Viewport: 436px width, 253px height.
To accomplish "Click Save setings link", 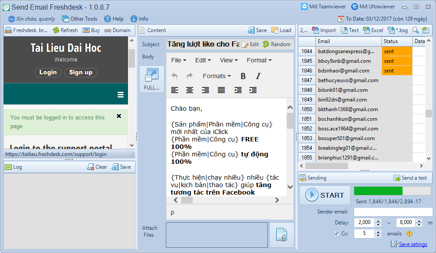I will 413,244.
